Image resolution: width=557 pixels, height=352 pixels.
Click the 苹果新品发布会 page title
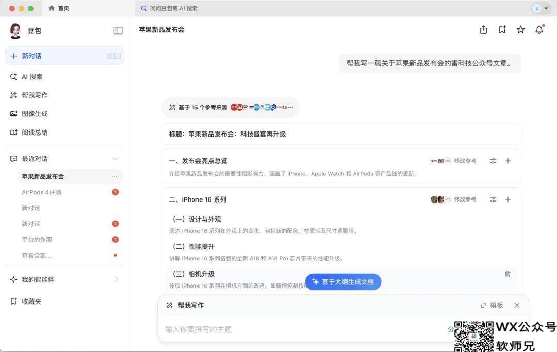click(161, 30)
